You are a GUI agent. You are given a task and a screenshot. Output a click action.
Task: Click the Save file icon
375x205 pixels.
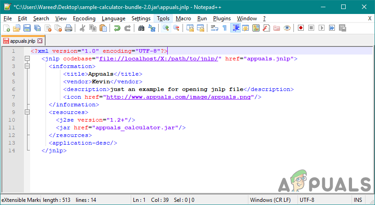point(27,28)
